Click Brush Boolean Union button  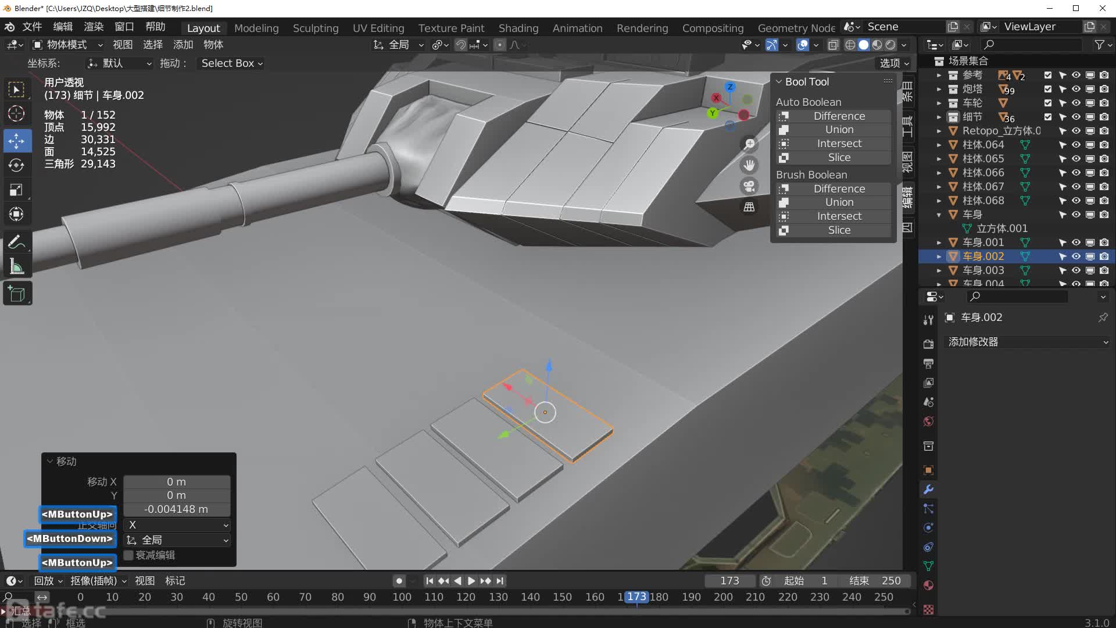(x=839, y=202)
